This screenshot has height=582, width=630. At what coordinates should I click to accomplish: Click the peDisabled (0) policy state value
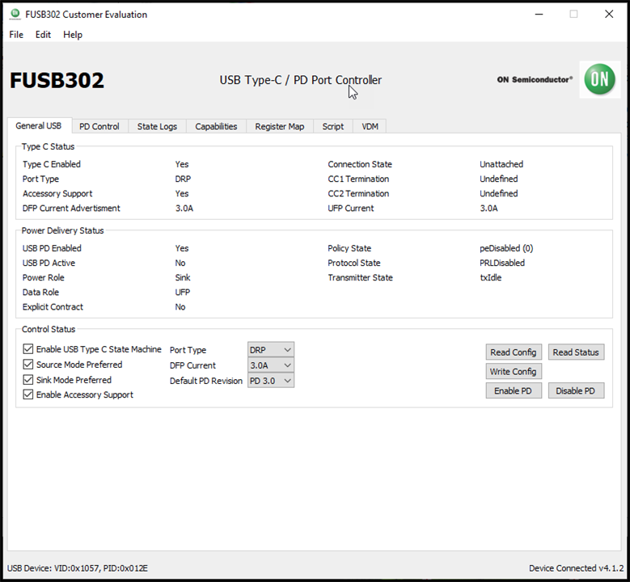[x=506, y=248]
